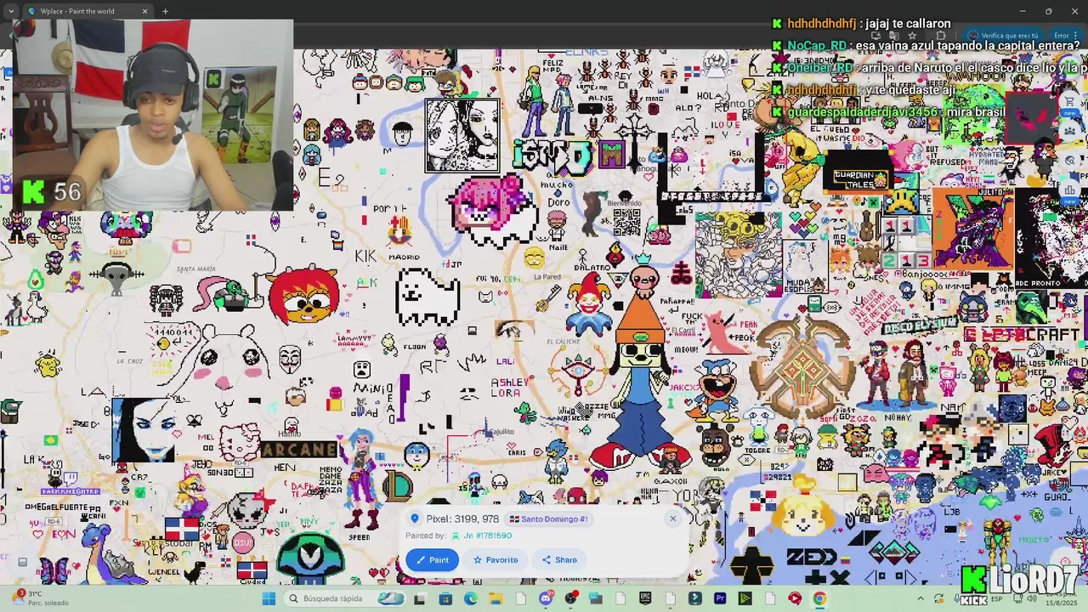Close the pixel info panel

(672, 518)
